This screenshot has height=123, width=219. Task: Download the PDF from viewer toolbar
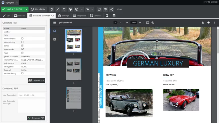coord(203,23)
